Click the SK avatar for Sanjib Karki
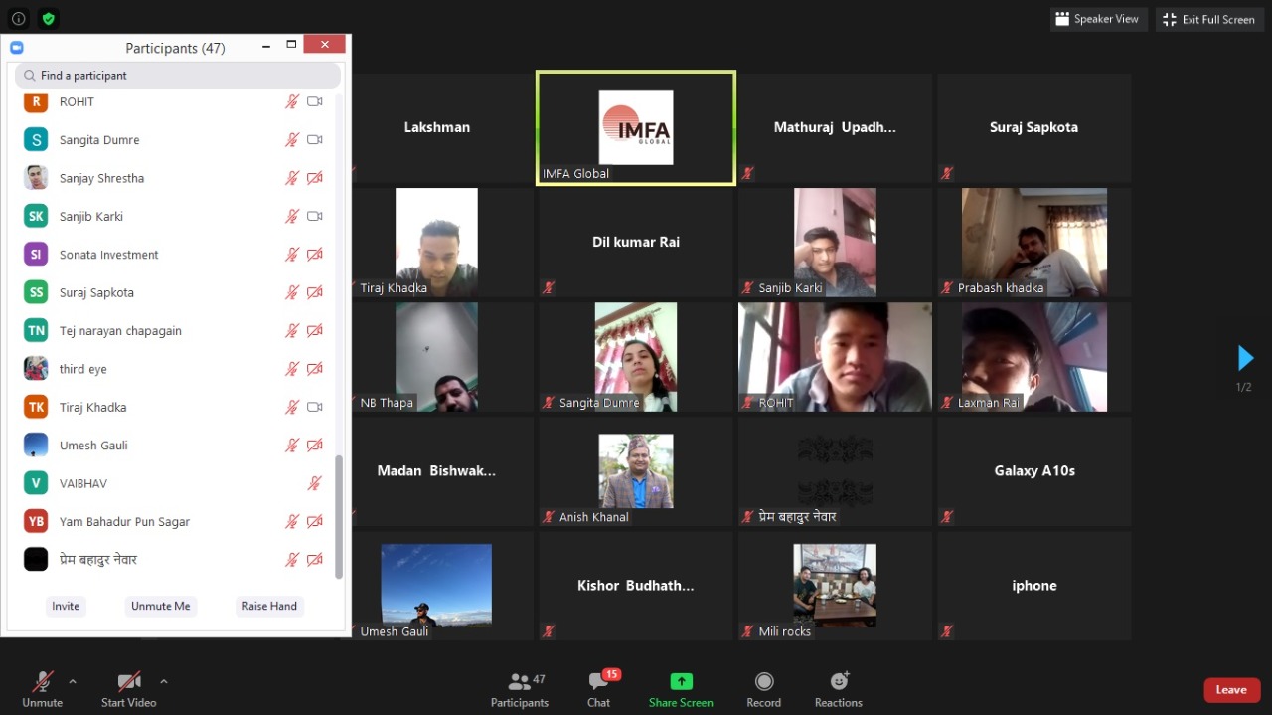This screenshot has height=715, width=1272. point(36,216)
